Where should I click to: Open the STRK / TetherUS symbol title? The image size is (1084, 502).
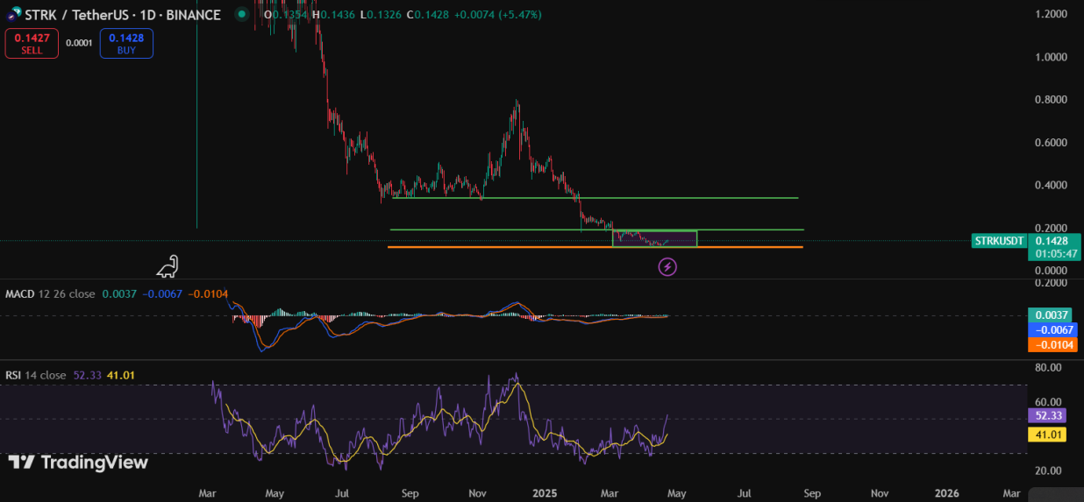[121, 15]
